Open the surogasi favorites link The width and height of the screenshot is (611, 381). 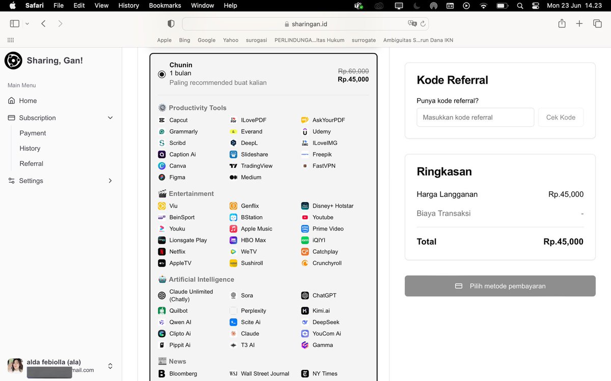257,40
